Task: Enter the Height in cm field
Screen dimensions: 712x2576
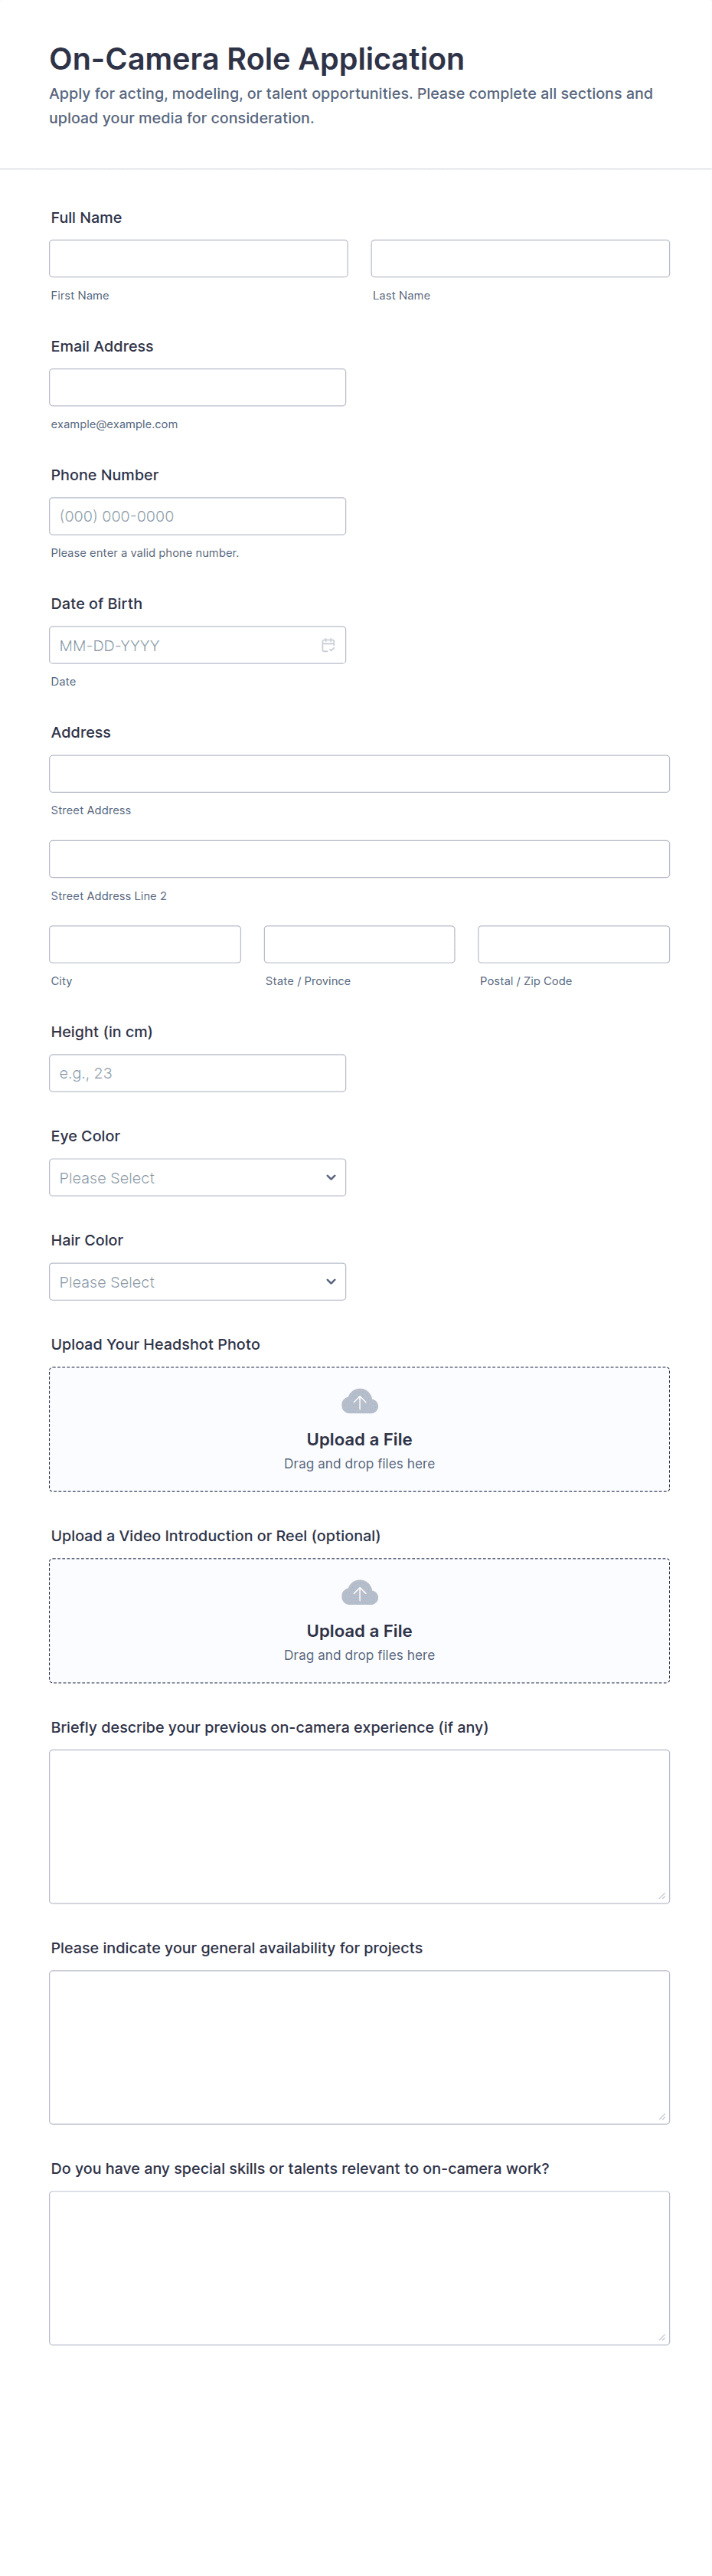Action: coord(197,1073)
